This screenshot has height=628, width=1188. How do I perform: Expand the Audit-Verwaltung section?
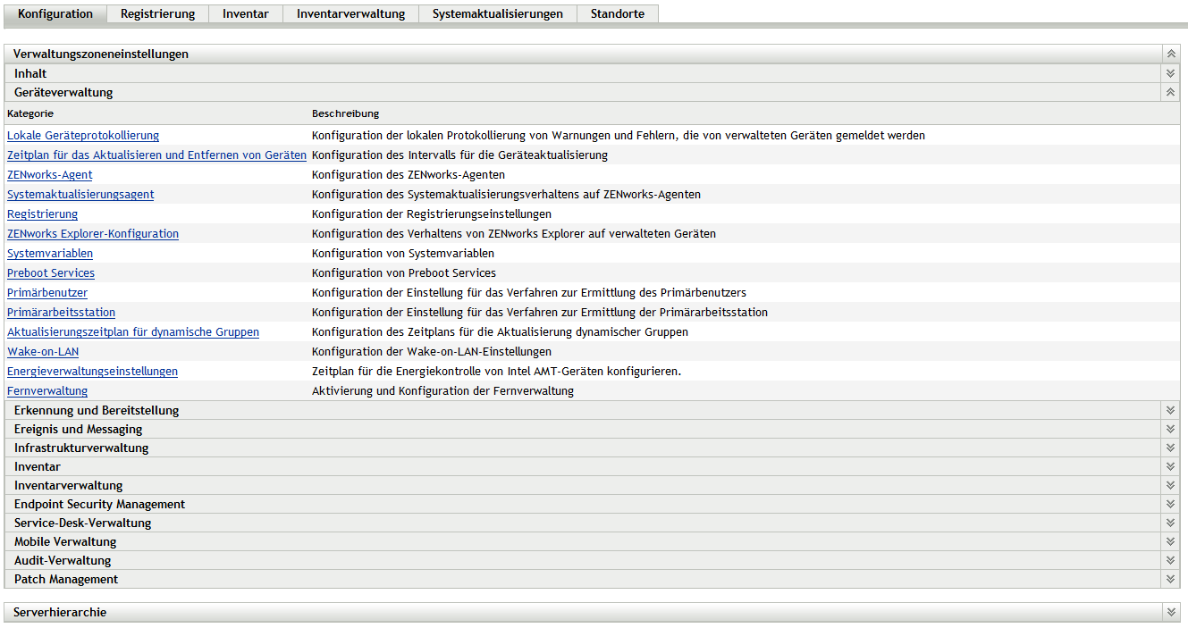click(1170, 560)
